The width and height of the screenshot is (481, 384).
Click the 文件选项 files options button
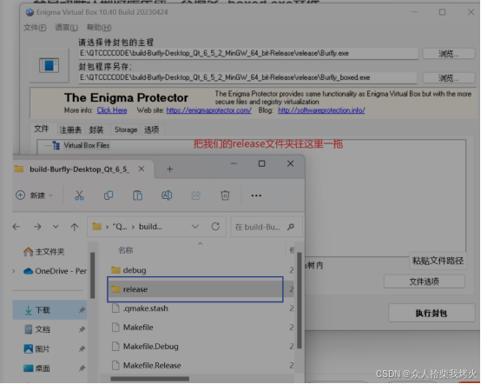(424, 281)
